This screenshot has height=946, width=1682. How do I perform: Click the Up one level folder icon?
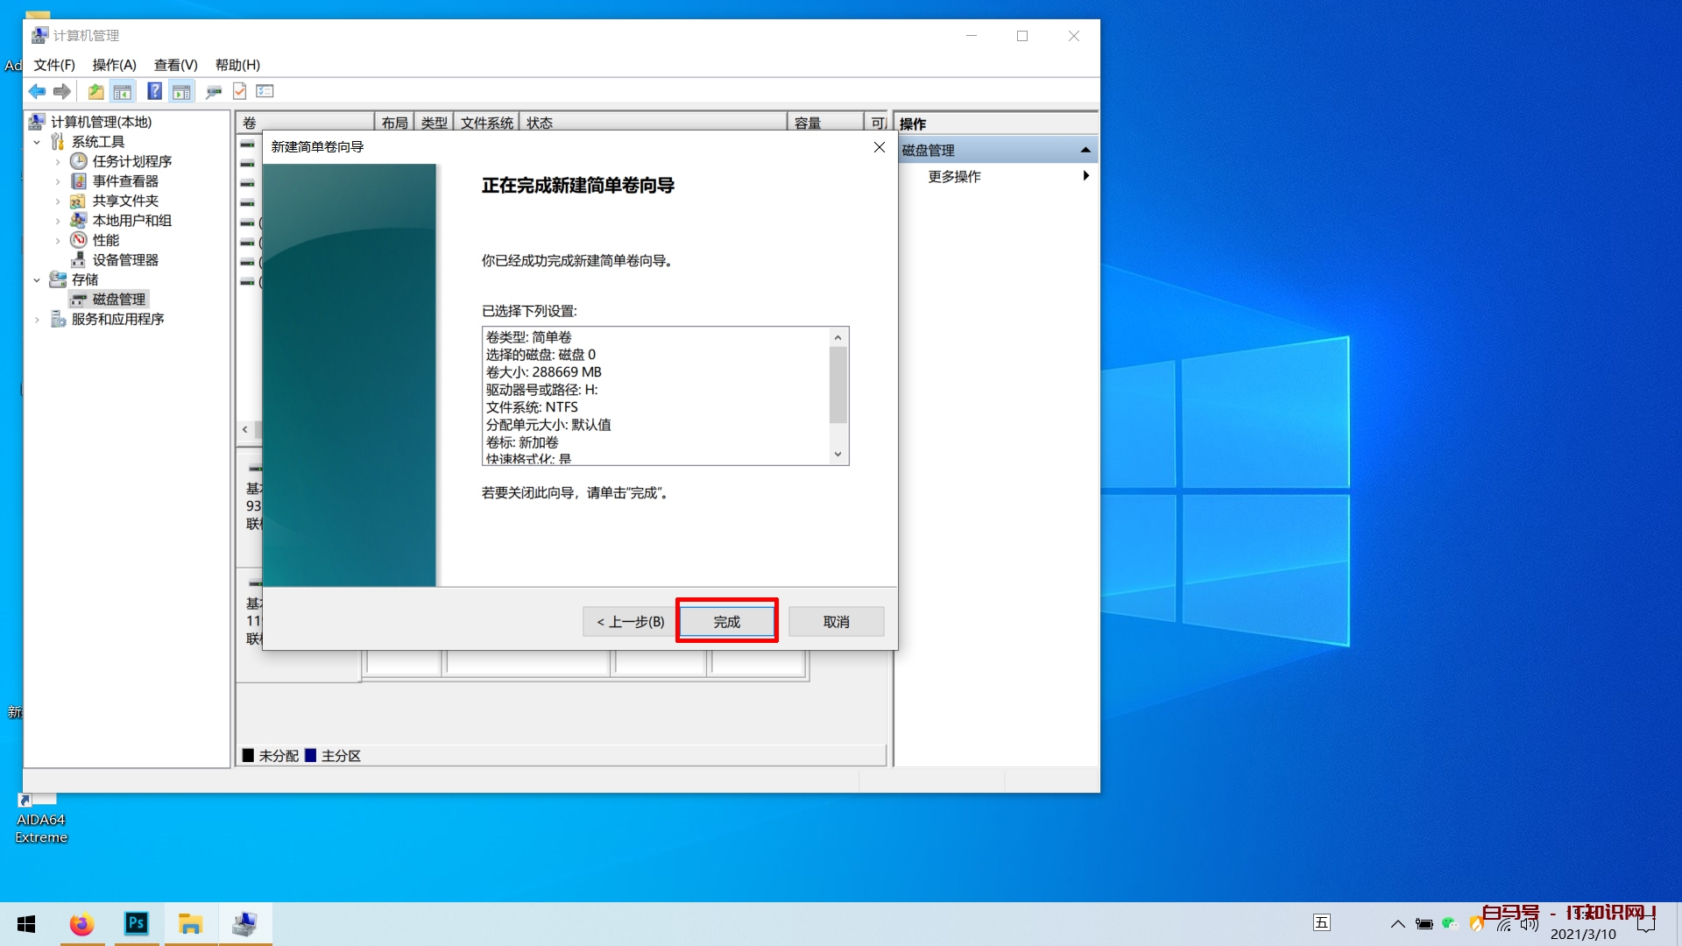pos(95,91)
